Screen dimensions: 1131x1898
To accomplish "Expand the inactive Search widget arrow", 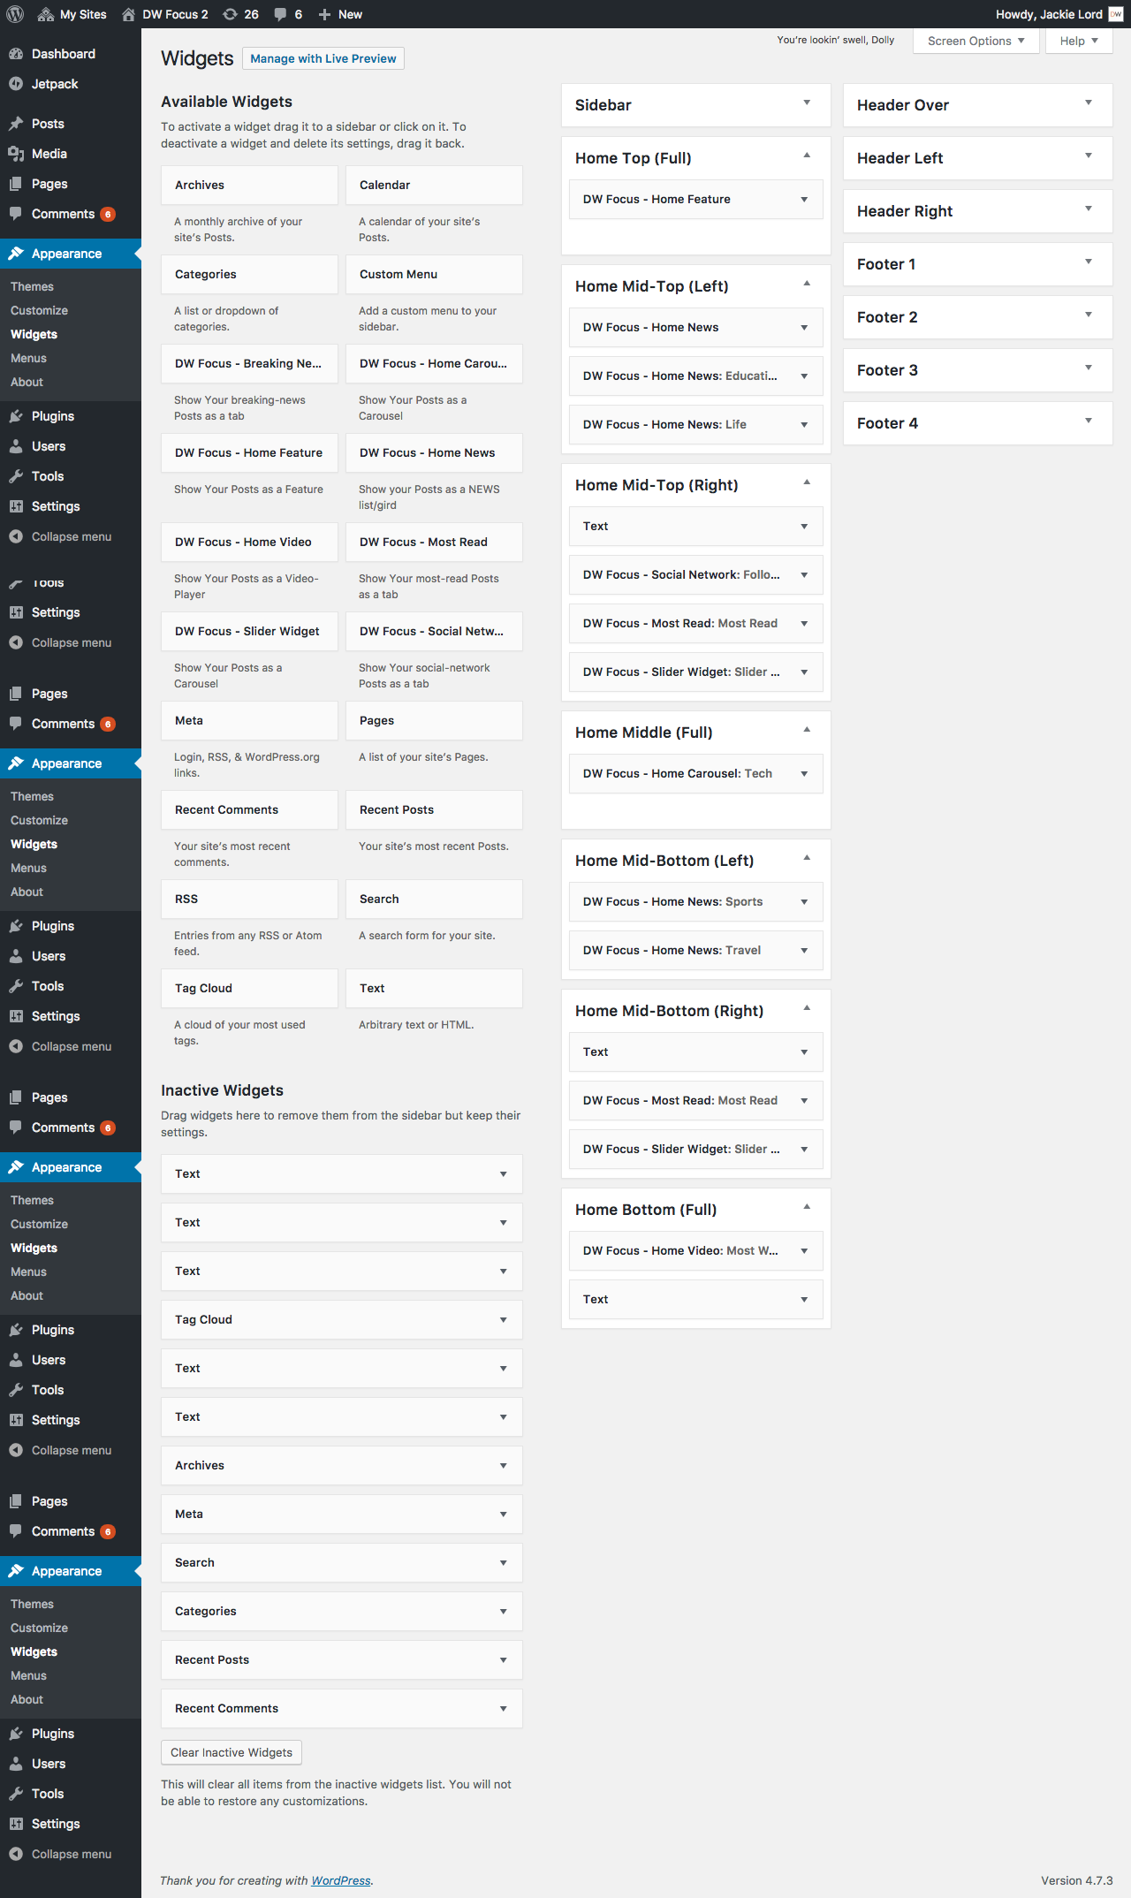I will pos(504,1563).
